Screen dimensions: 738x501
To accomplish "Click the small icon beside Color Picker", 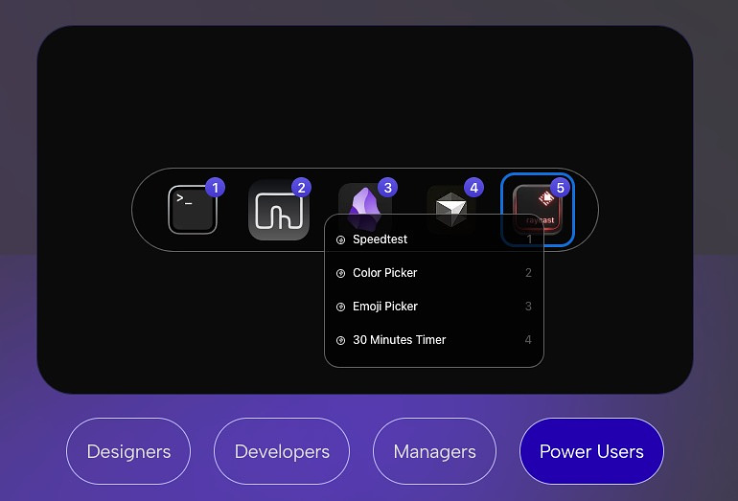I will pos(341,273).
